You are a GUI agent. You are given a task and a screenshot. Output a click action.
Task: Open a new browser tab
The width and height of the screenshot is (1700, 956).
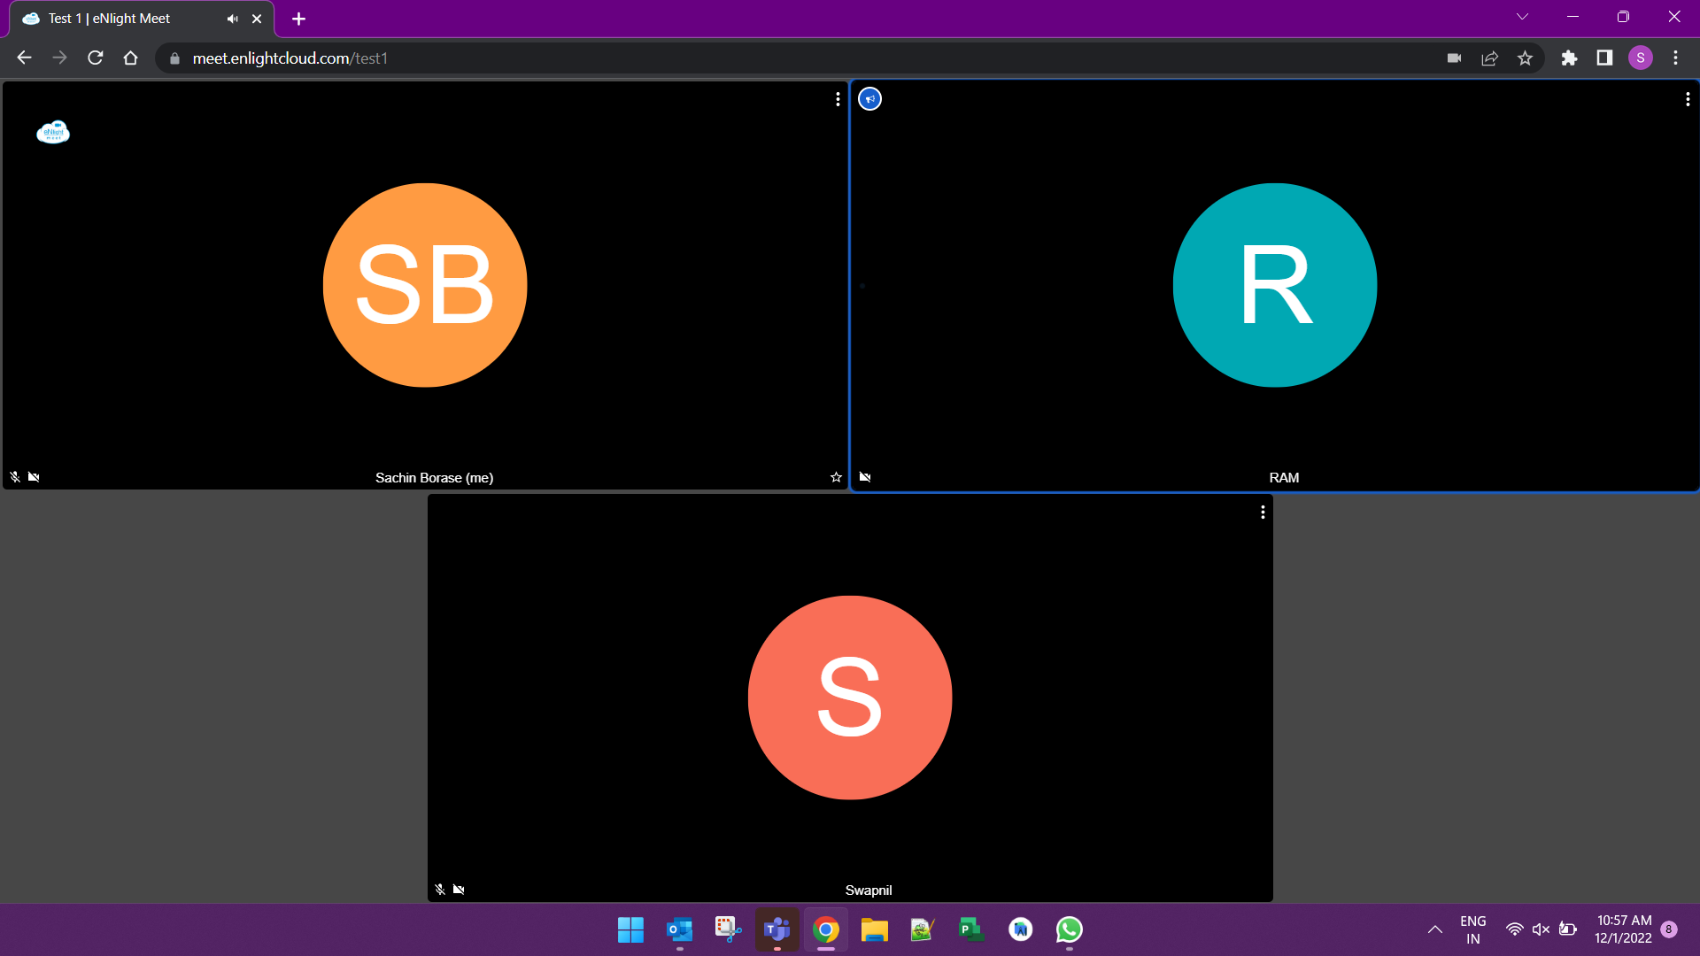point(298,19)
